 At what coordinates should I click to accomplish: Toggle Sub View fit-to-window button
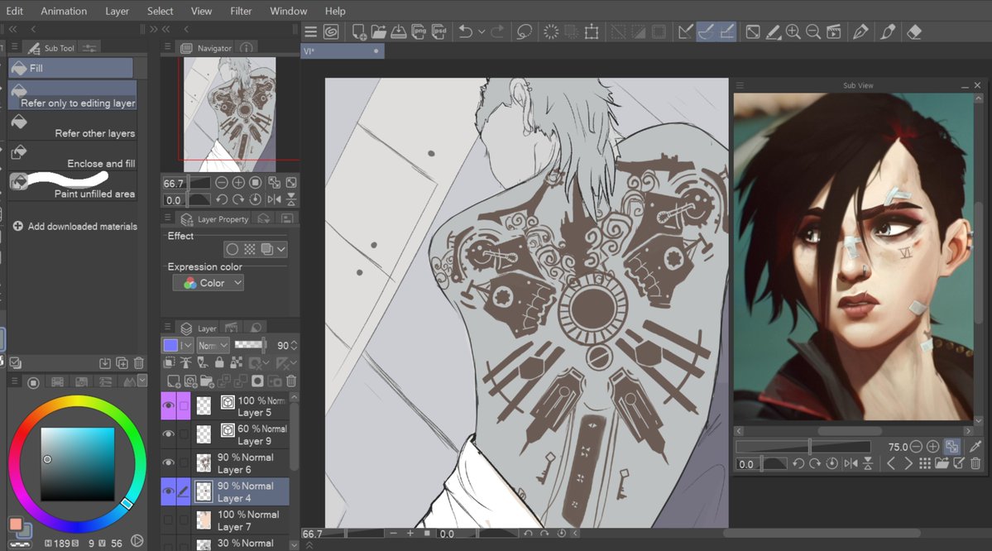click(x=952, y=447)
